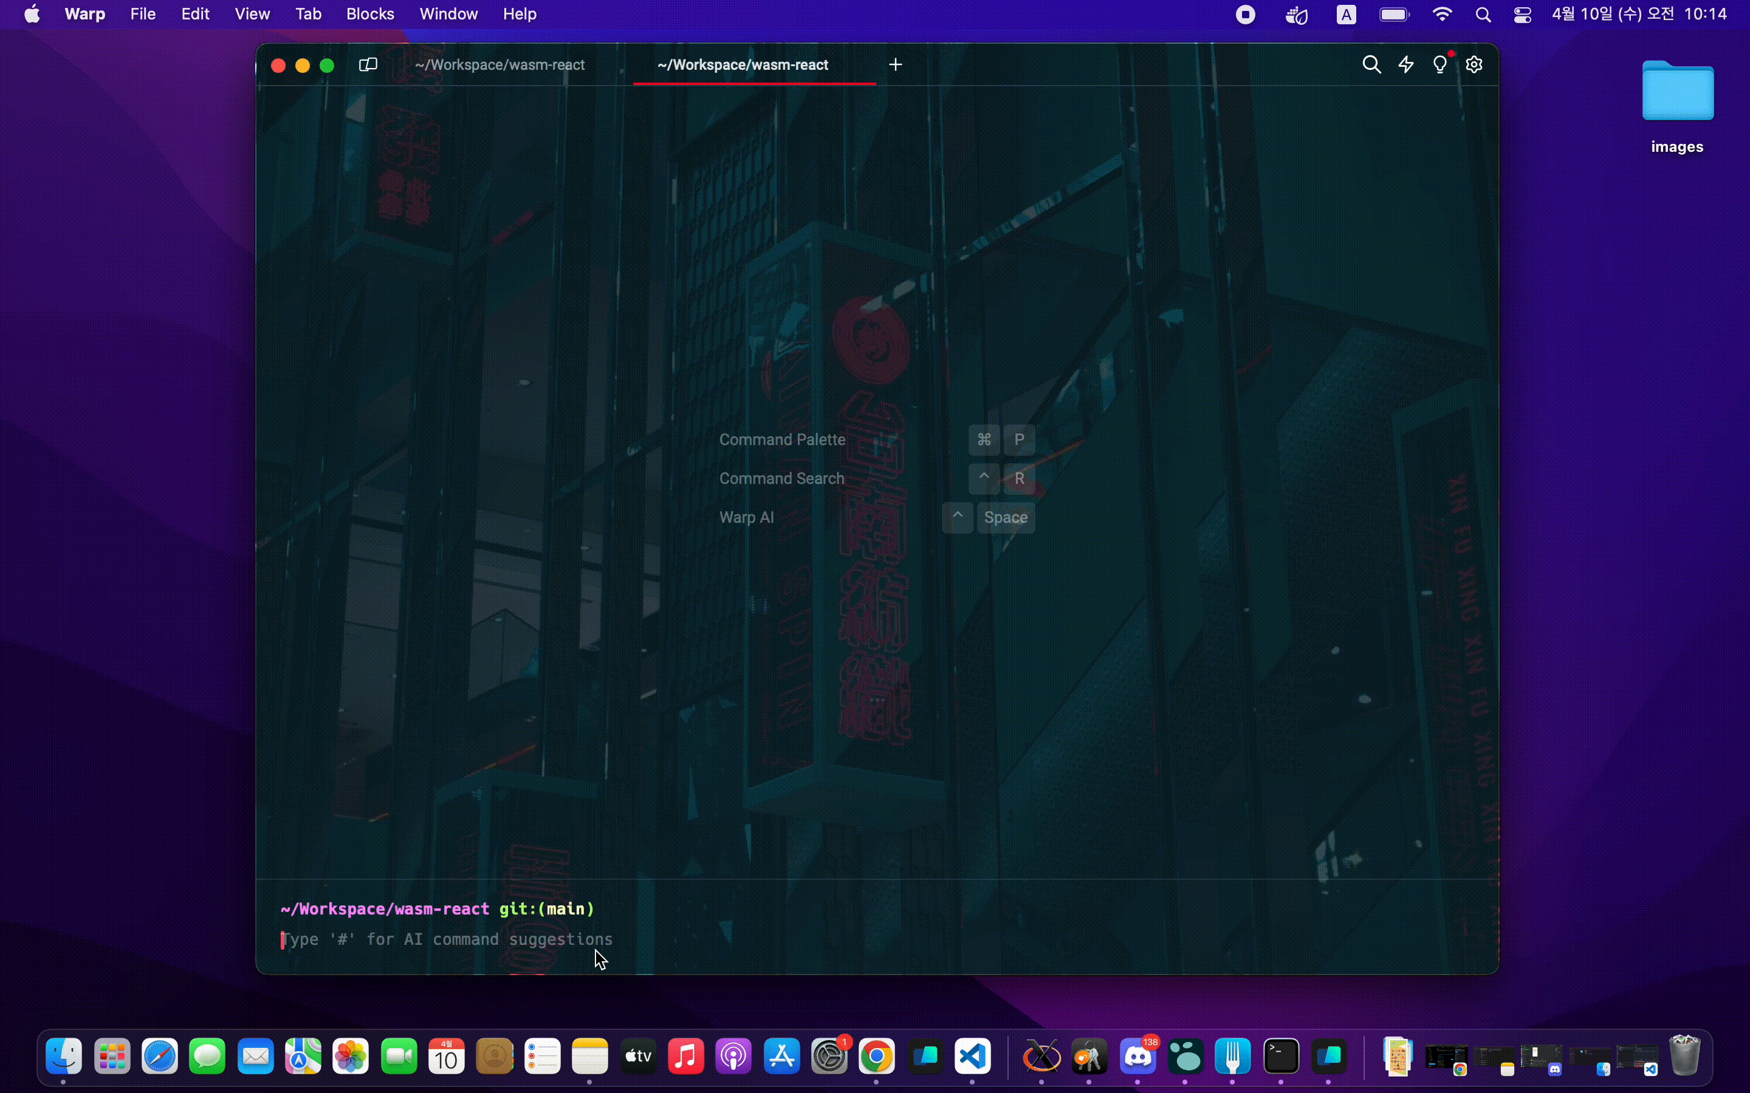
Task: Open Music from the Dock
Action: 685,1057
